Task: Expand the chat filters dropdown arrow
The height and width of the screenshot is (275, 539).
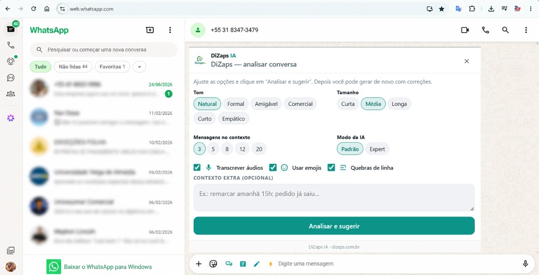Action: tap(139, 67)
